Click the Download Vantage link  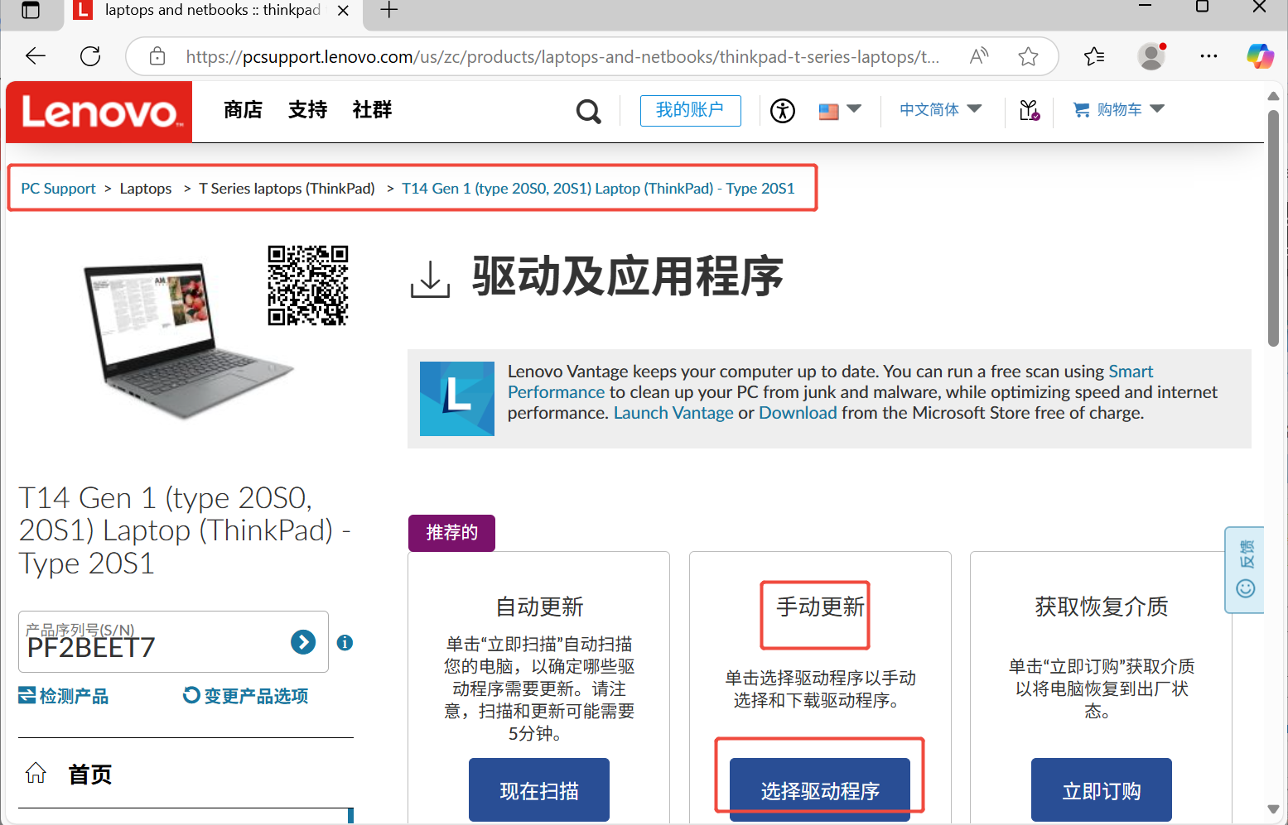point(798,413)
